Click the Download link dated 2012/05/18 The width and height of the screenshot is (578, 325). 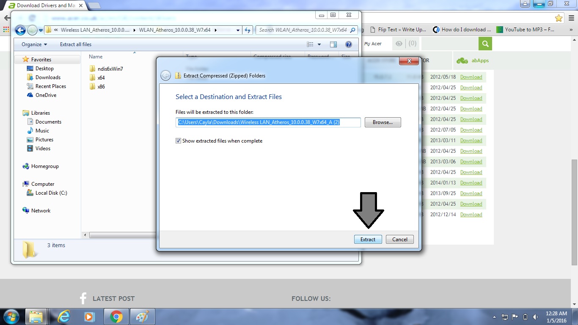pyautogui.click(x=471, y=77)
